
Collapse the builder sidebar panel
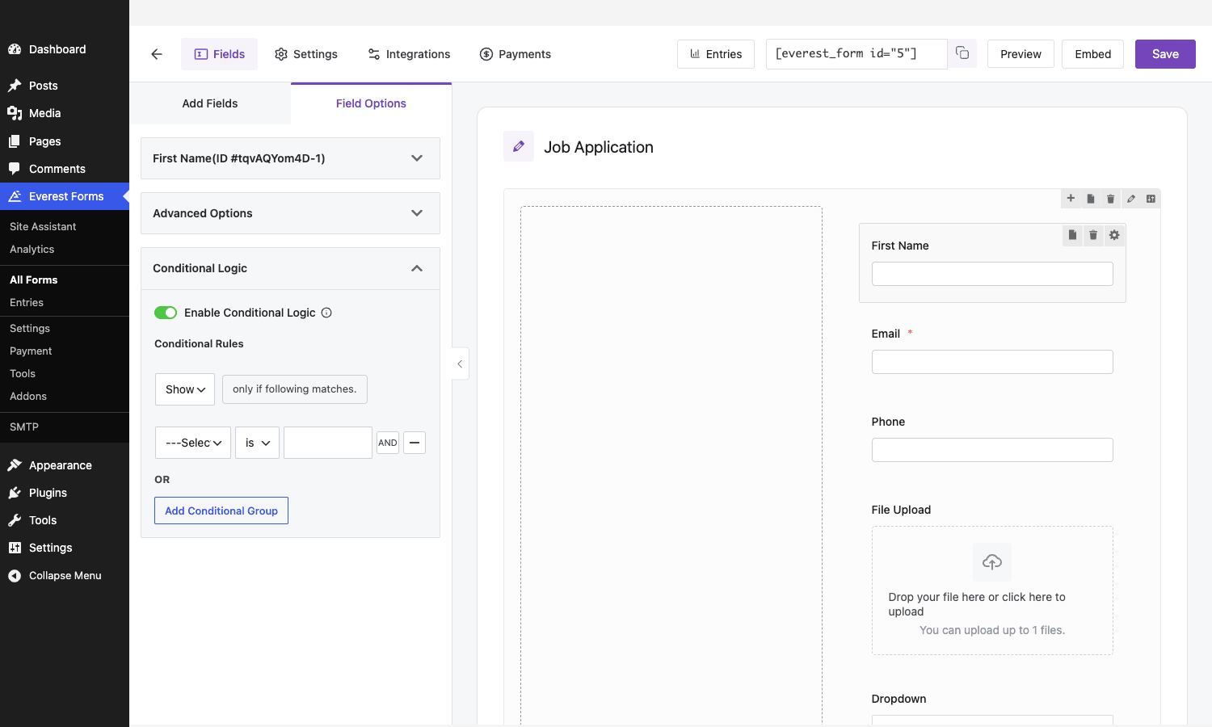click(460, 363)
